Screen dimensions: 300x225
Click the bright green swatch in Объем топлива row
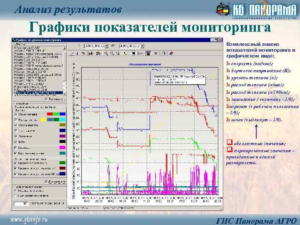tap(56, 114)
